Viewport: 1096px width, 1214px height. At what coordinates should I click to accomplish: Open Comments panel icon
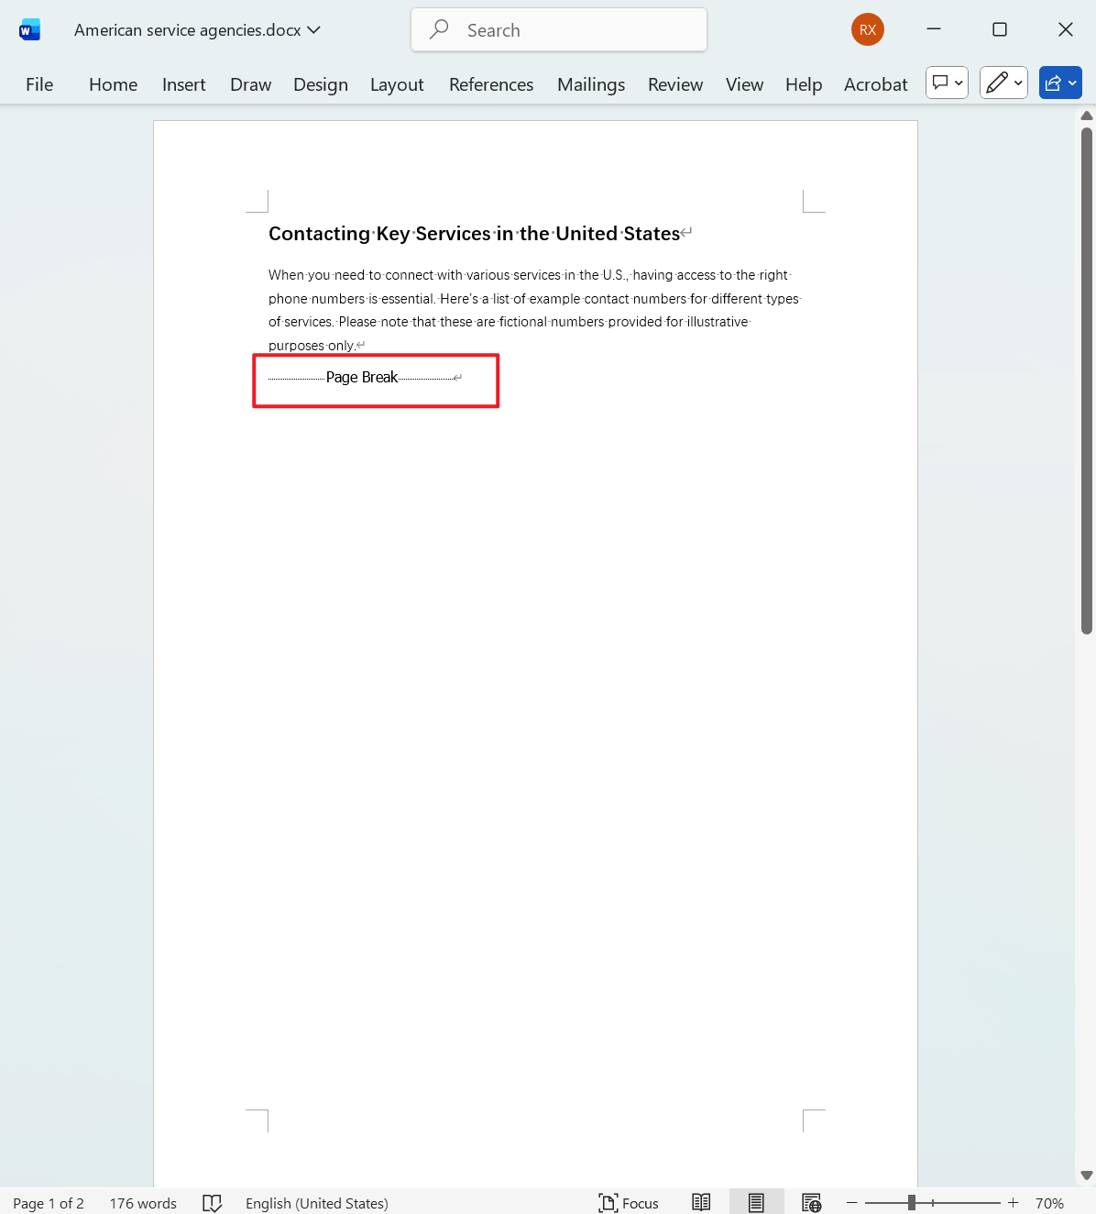coord(941,83)
